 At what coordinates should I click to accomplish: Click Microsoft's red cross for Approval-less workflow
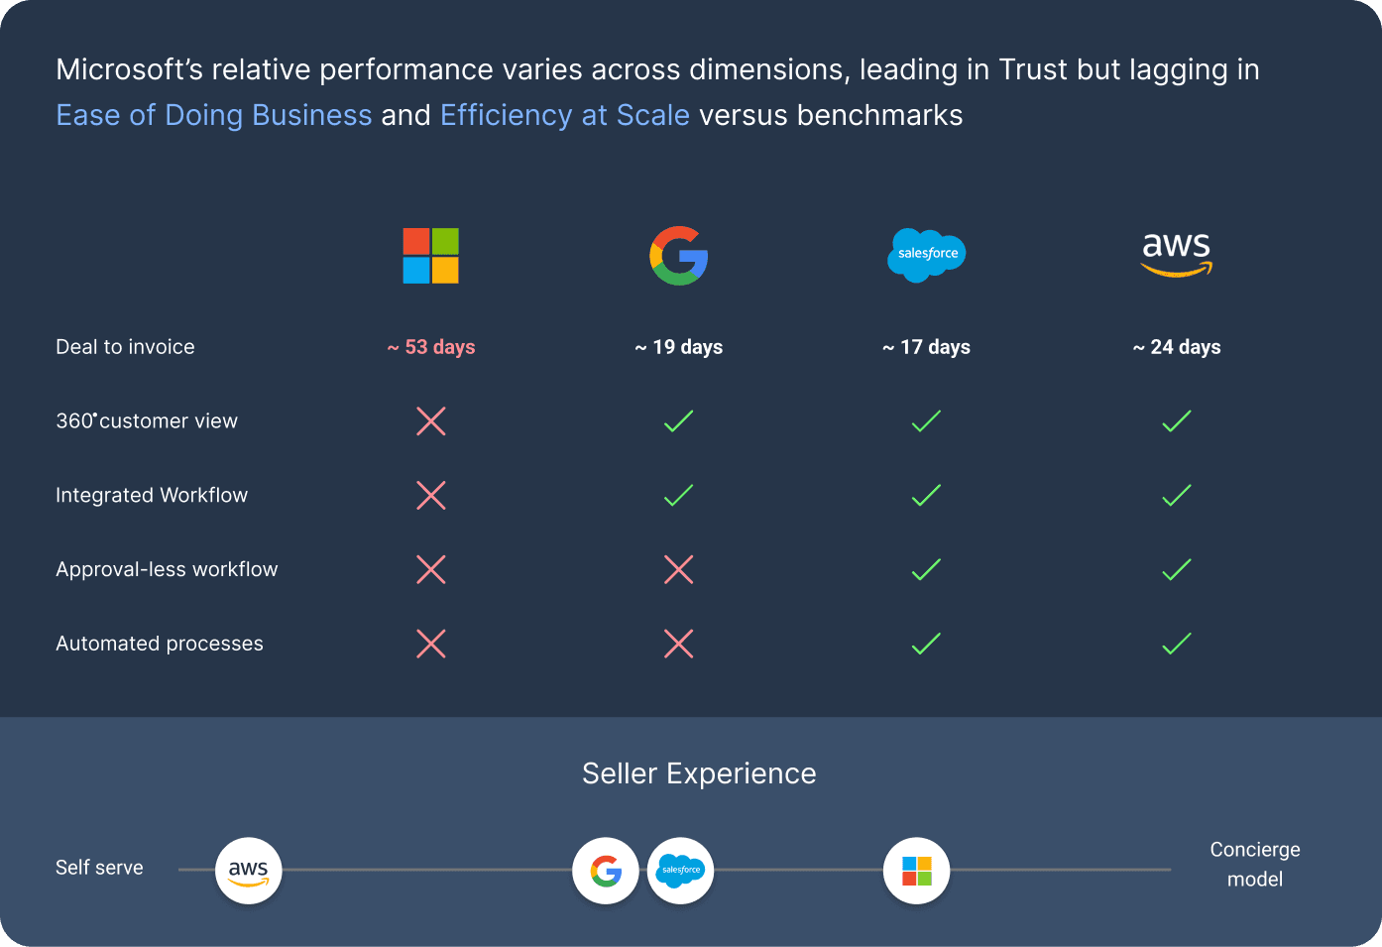point(431,569)
